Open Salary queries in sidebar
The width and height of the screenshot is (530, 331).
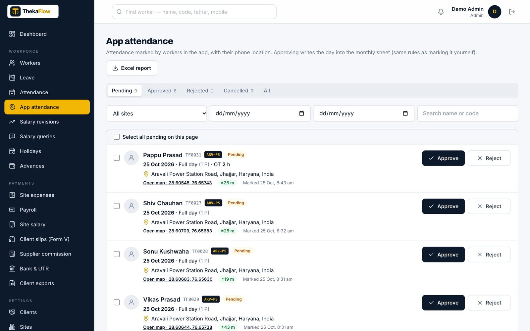click(47, 136)
